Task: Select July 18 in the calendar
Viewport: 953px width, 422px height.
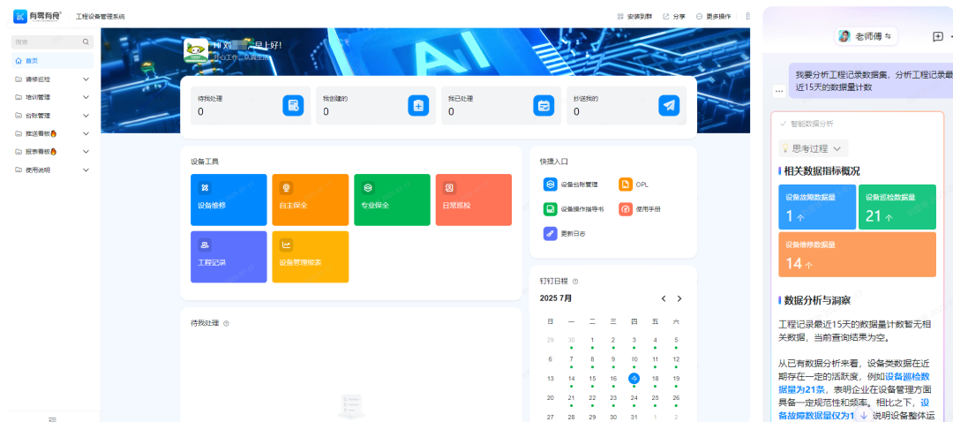Action: [655, 378]
